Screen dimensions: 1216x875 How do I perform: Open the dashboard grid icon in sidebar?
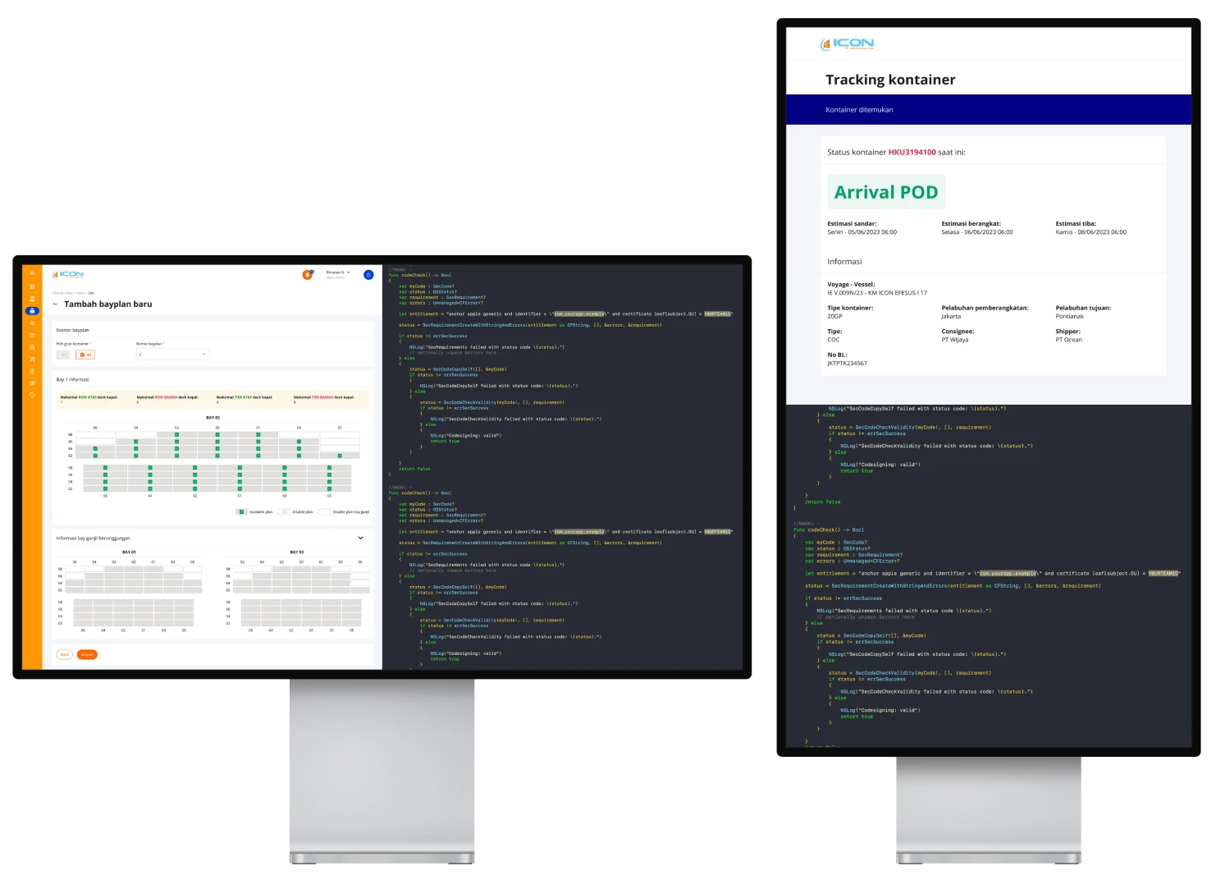[x=32, y=286]
